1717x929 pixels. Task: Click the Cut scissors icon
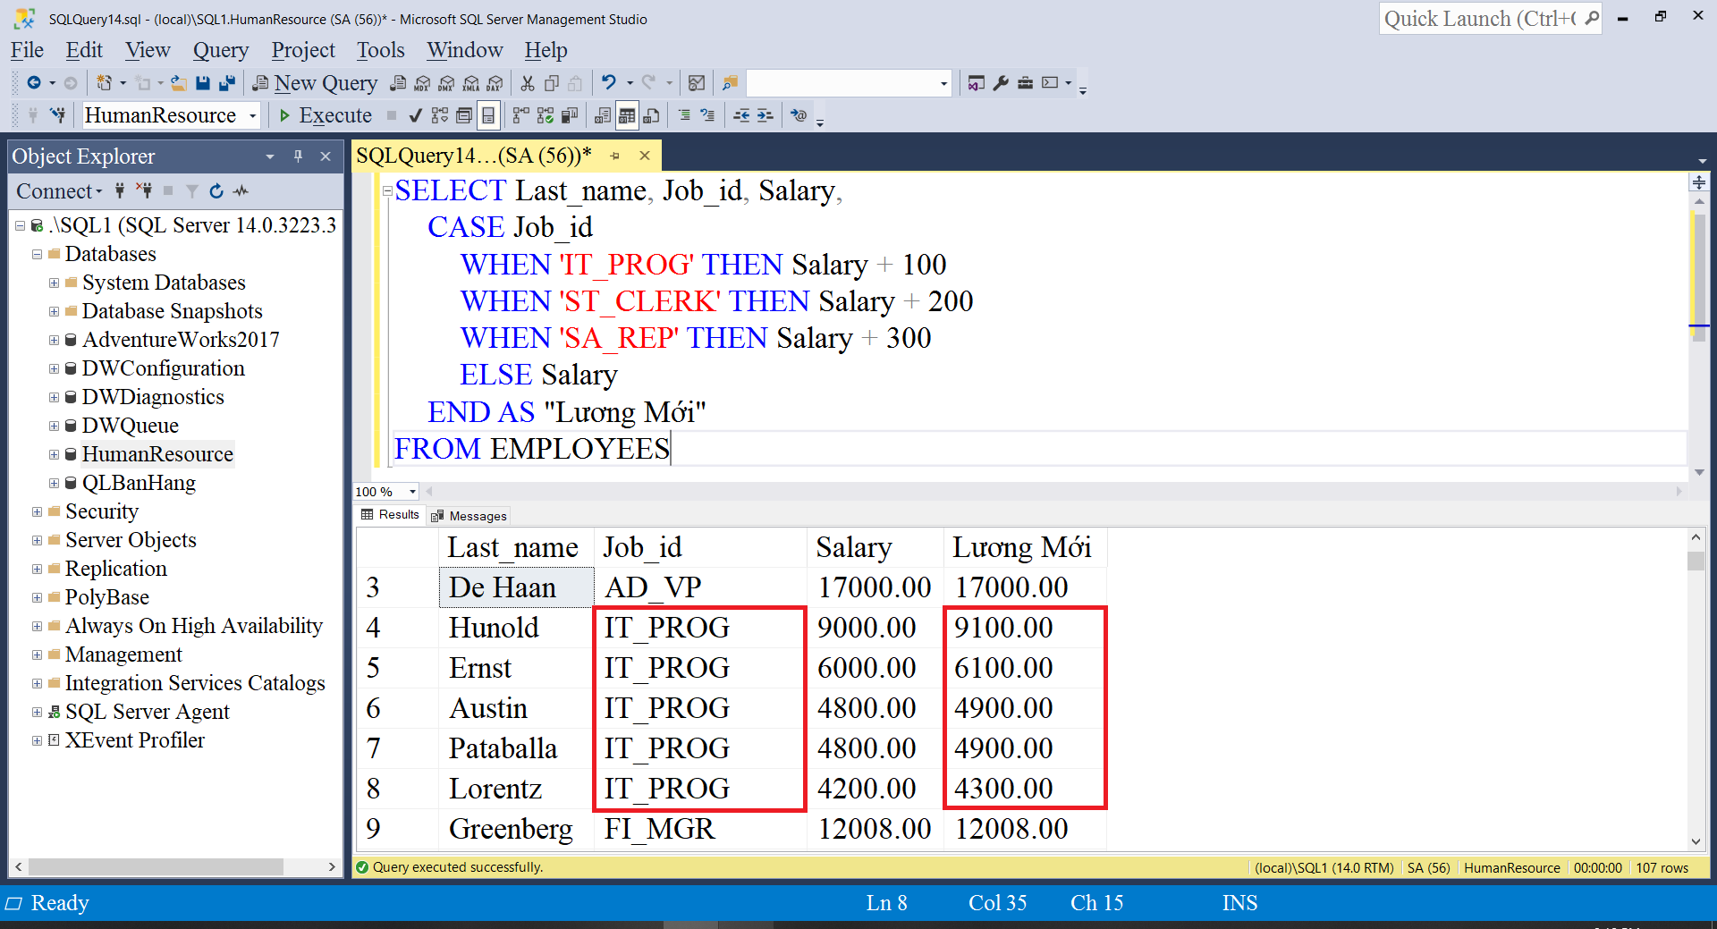tap(528, 83)
